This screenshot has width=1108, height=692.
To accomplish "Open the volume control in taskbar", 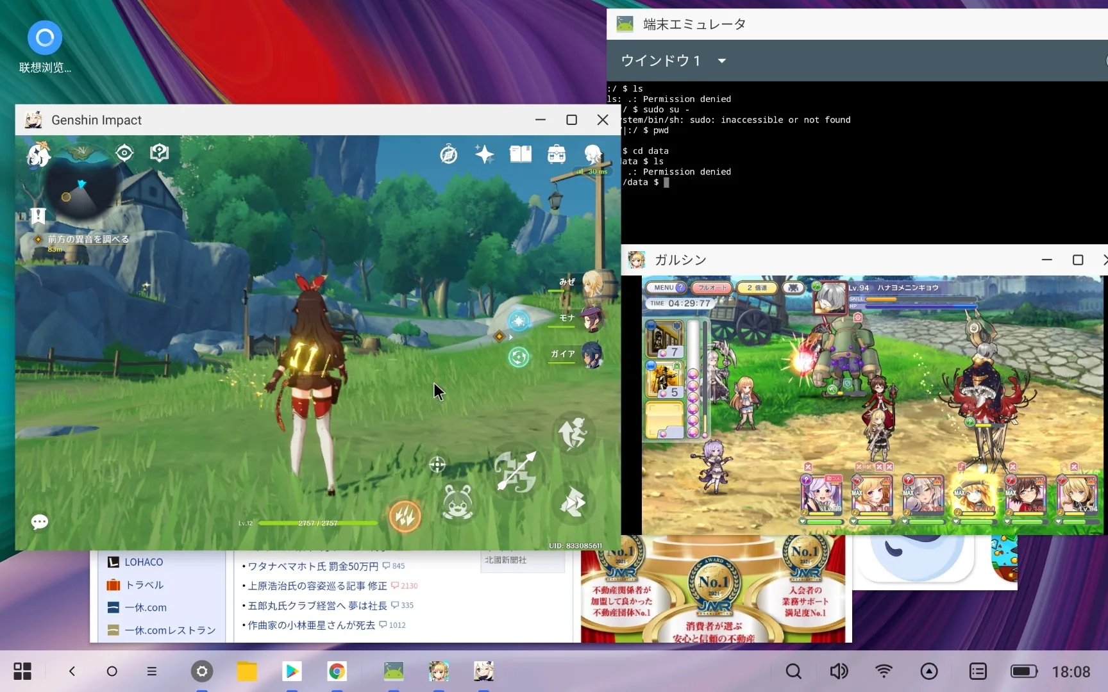I will click(x=839, y=671).
